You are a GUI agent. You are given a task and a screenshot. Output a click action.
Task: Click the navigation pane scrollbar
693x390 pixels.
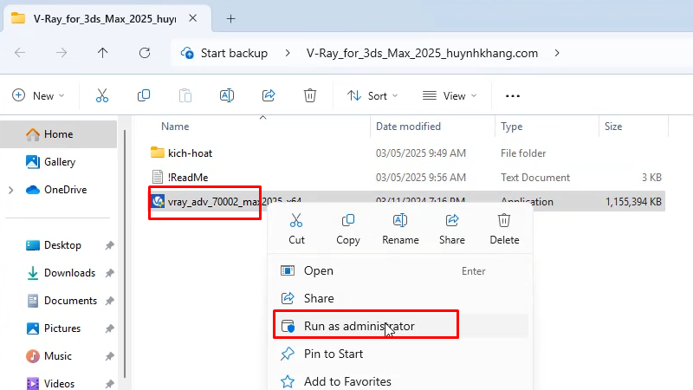click(125, 254)
